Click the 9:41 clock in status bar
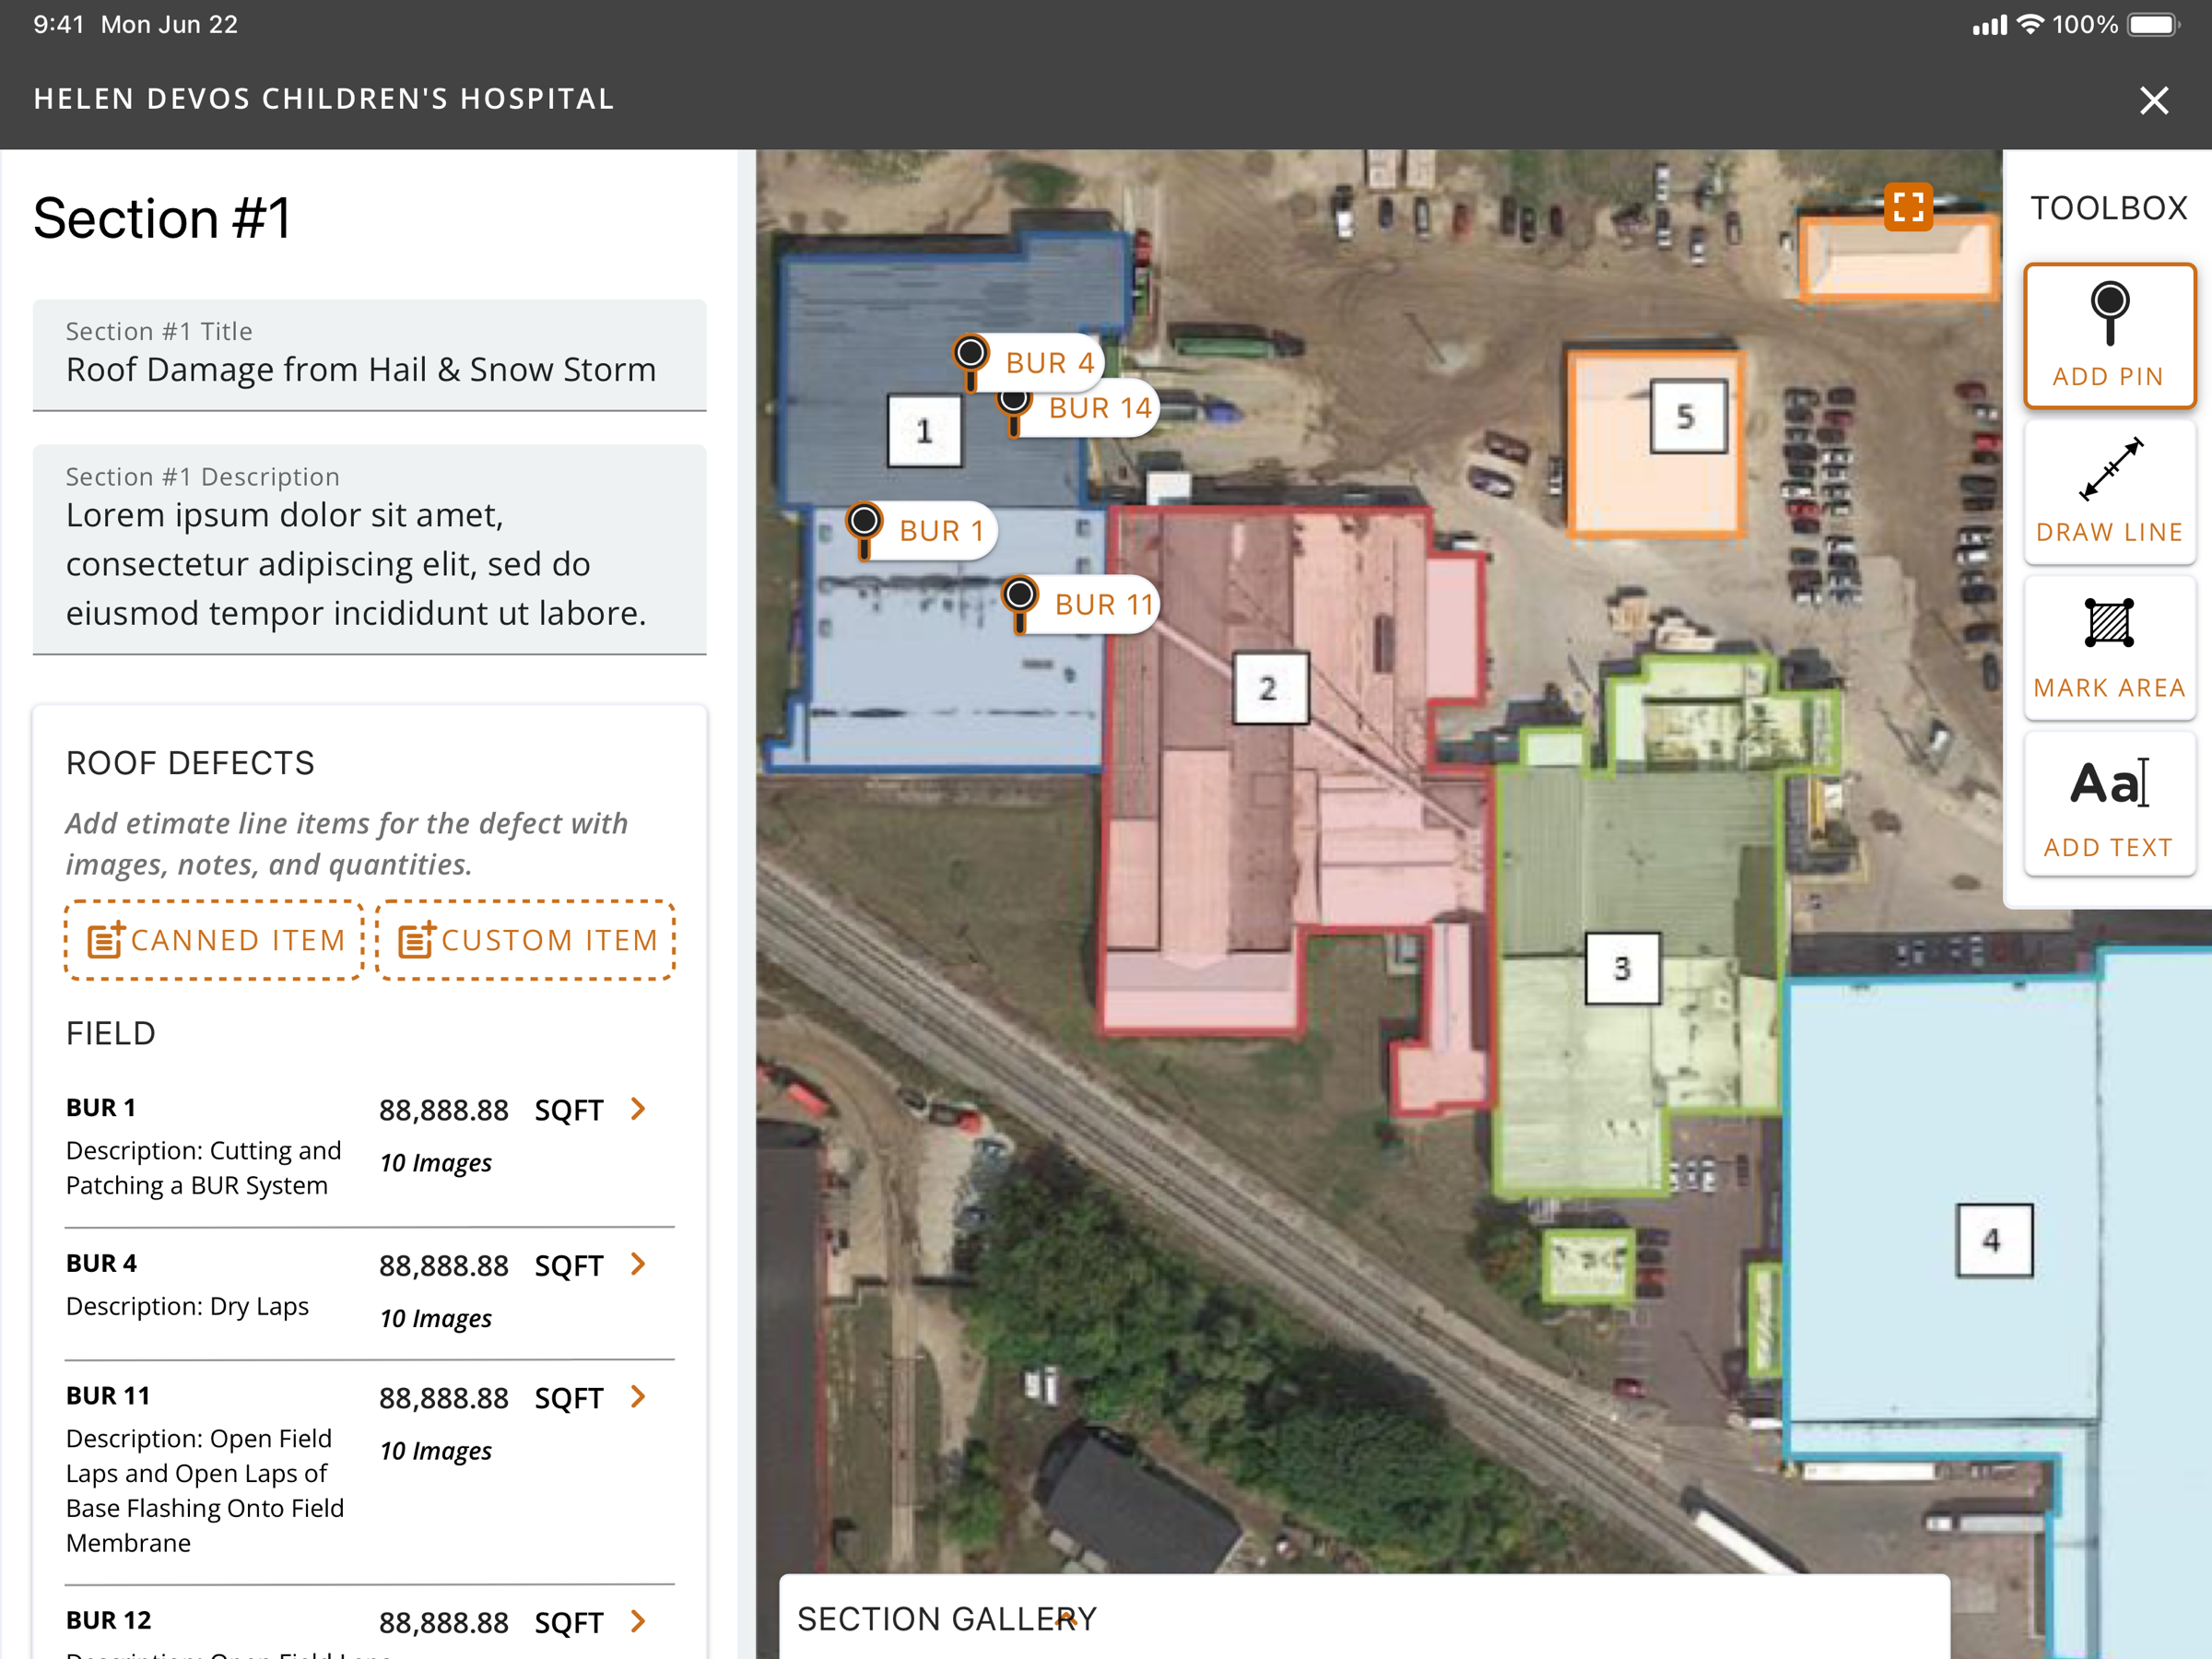Image resolution: width=2212 pixels, height=1659 pixels. click(x=59, y=25)
